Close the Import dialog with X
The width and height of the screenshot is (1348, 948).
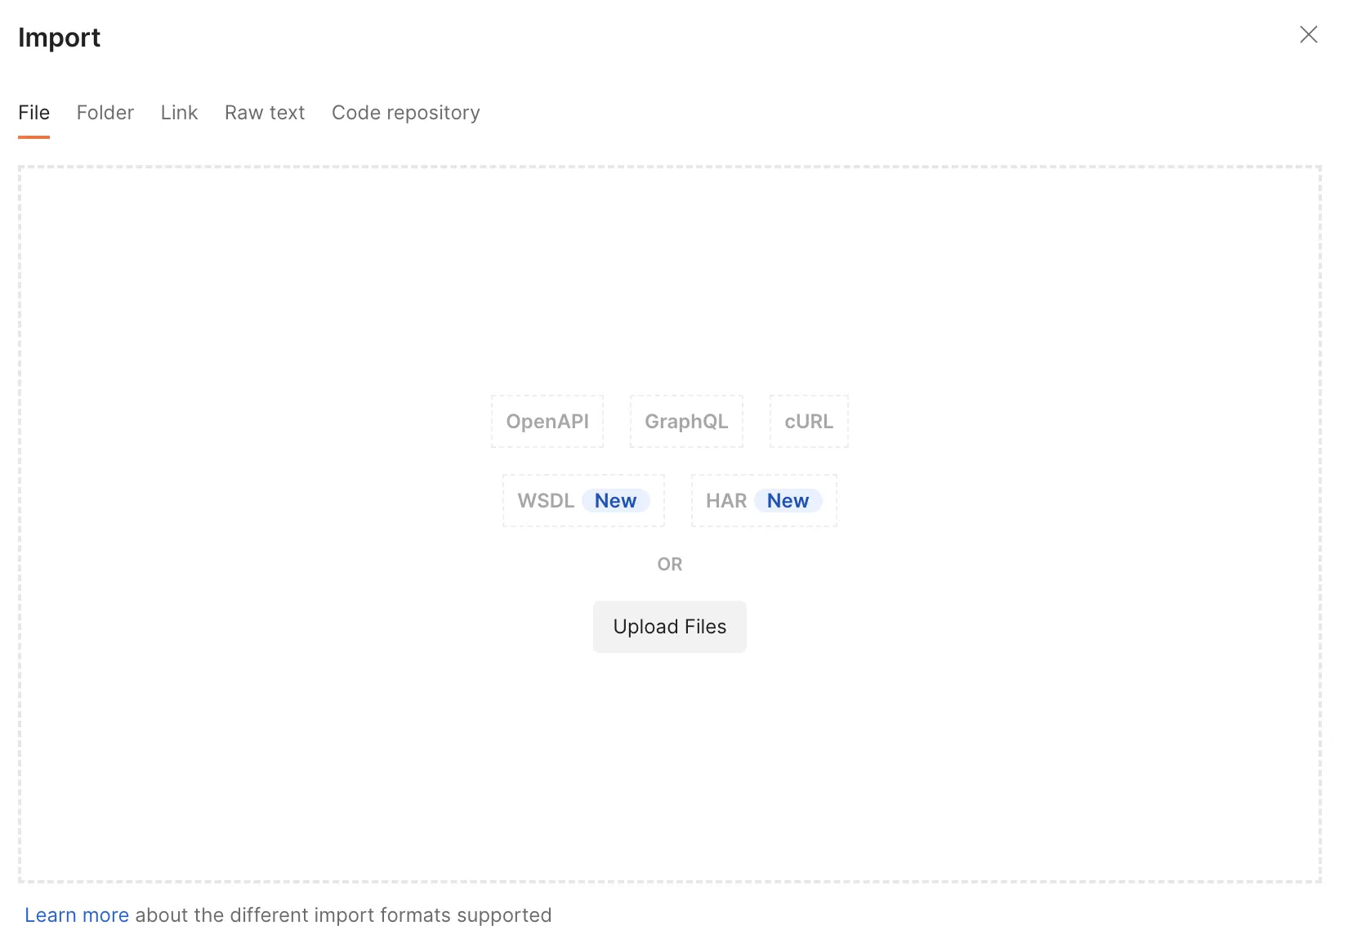[1308, 34]
